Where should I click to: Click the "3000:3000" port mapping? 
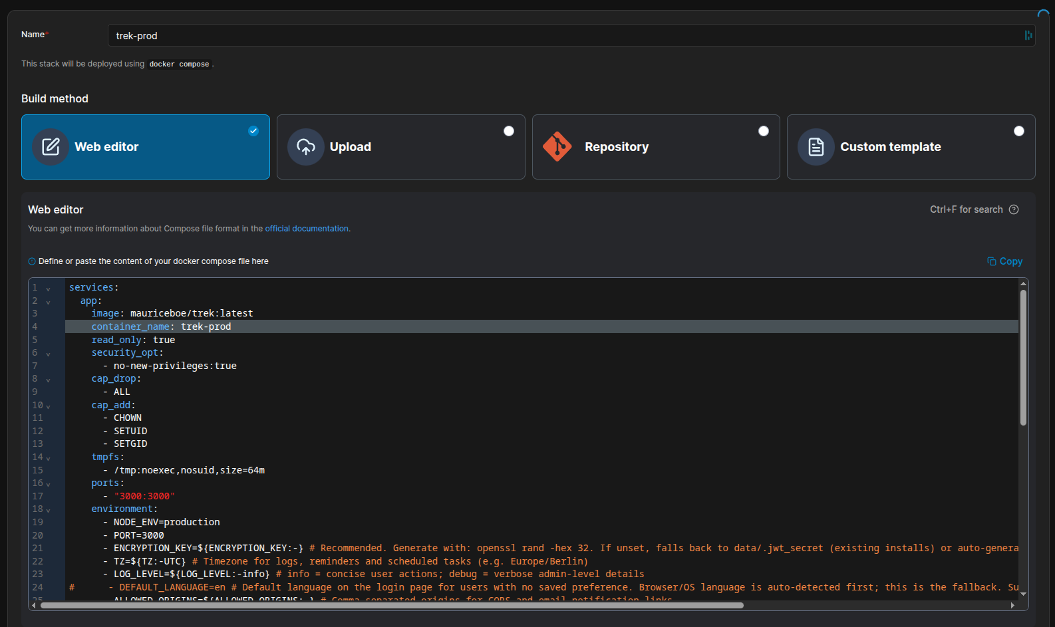[x=144, y=496]
